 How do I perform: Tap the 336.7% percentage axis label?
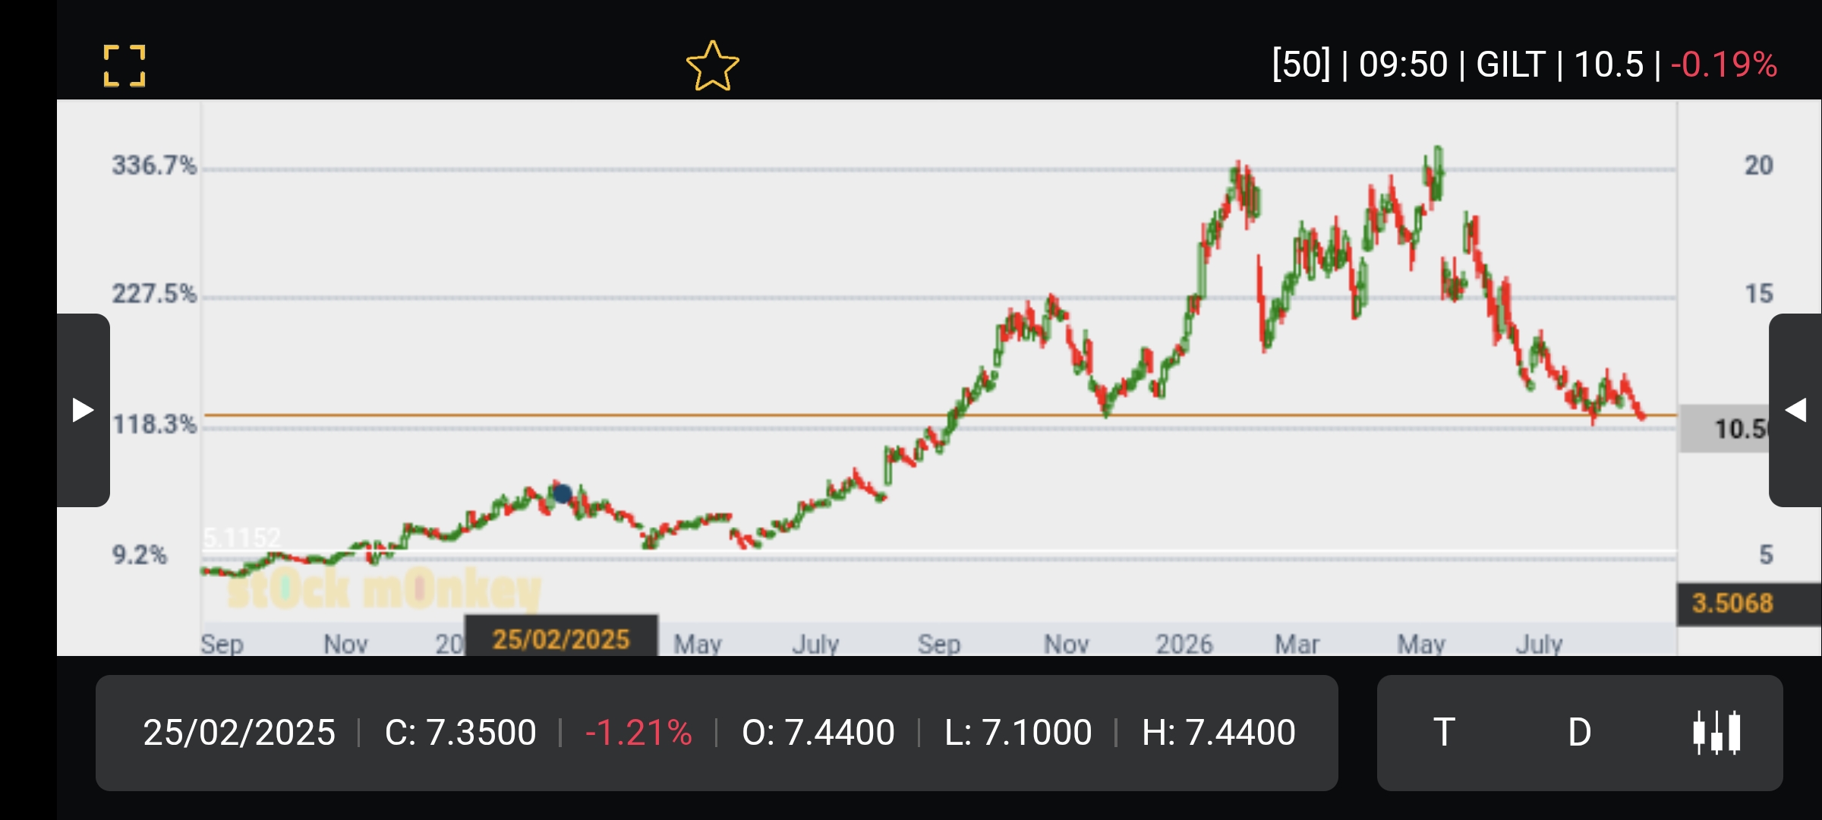tap(154, 165)
